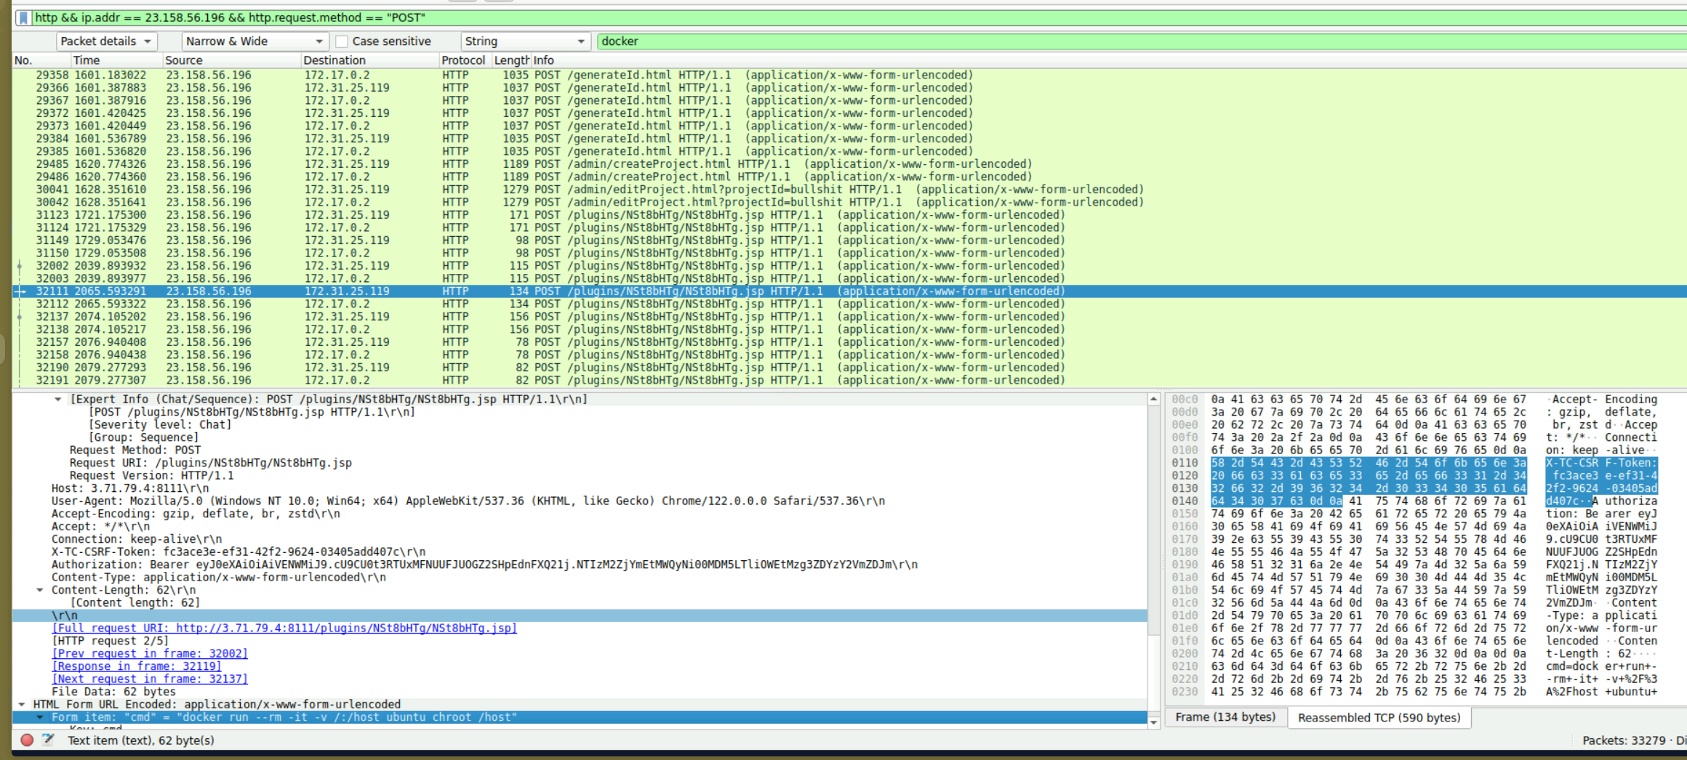This screenshot has height=760, width=1687.
Task: Open Expert Information via the red circle icon
Action: (27, 740)
